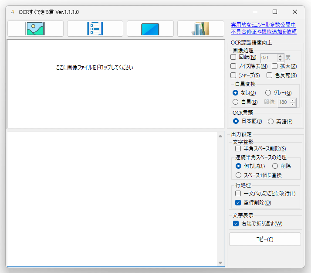Click the checklist document icon button
The image size is (311, 273).
click(x=95, y=29)
